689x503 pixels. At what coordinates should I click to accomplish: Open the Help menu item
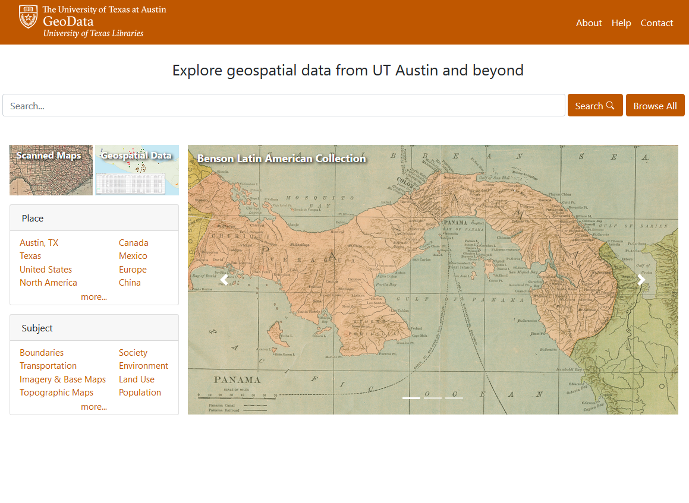point(621,23)
